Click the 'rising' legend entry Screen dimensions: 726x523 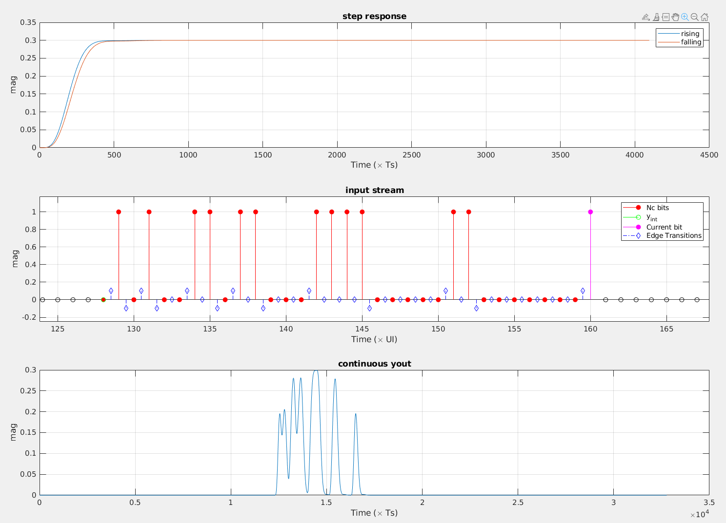(x=690, y=34)
